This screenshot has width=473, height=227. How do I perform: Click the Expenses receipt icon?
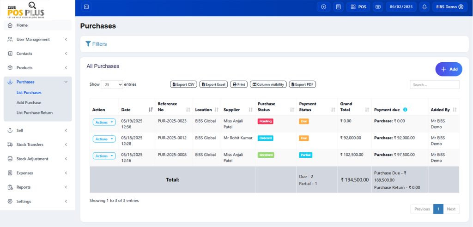coord(10,173)
